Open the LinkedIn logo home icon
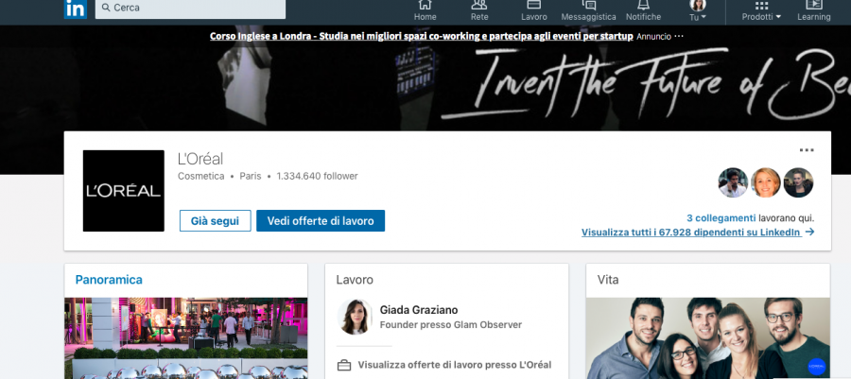851x379 pixels. (75, 9)
